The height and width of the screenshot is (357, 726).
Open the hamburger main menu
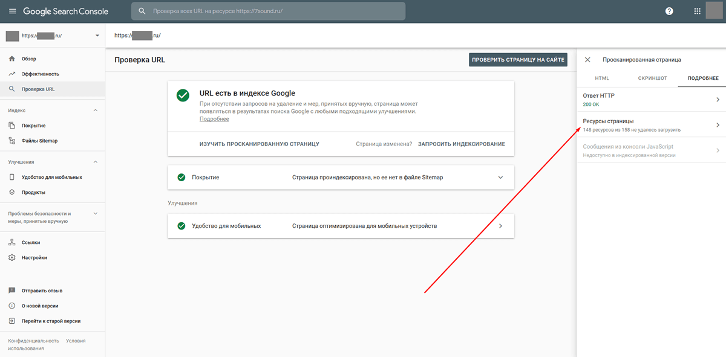12,11
